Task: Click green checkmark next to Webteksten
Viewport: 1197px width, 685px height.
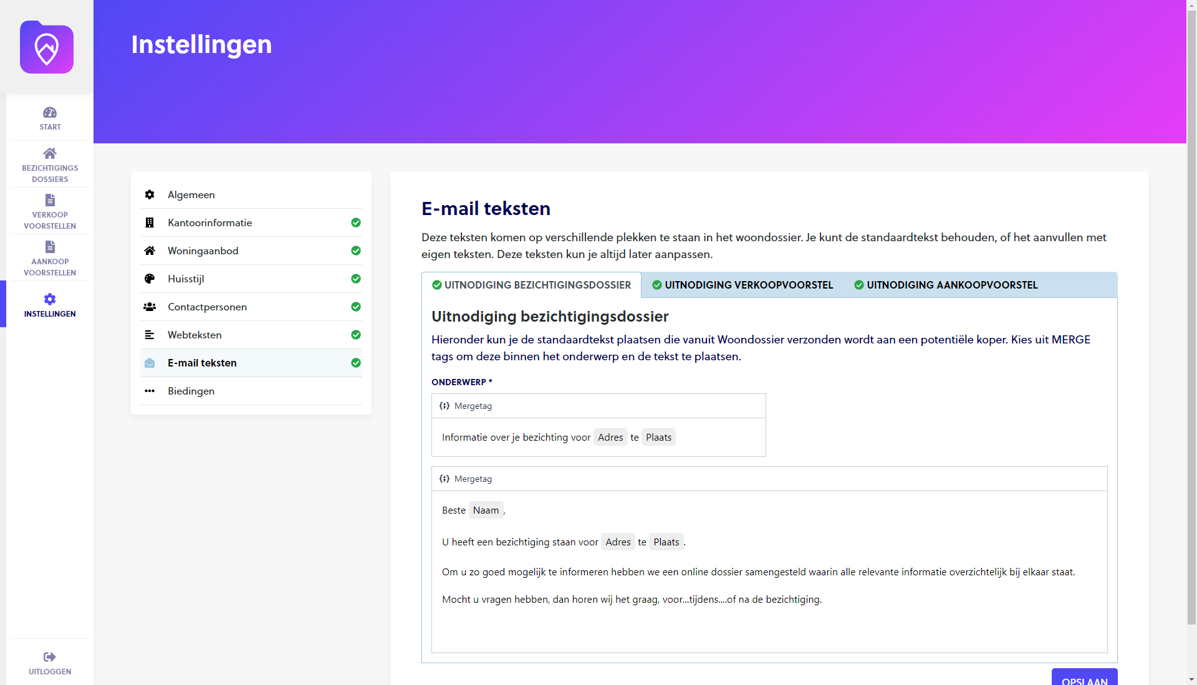Action: tap(356, 335)
